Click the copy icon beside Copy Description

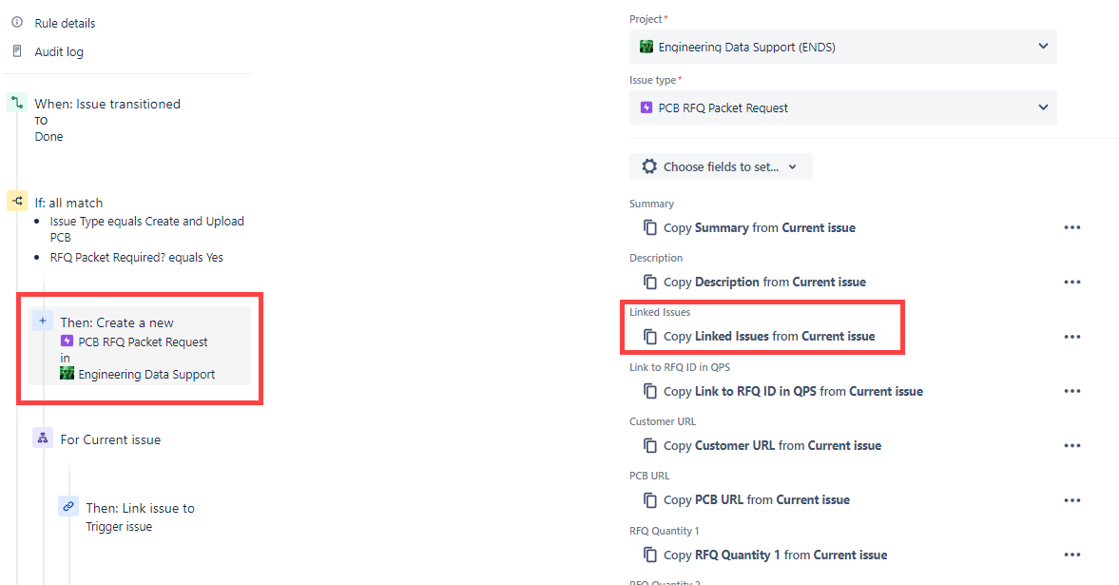[x=650, y=283]
